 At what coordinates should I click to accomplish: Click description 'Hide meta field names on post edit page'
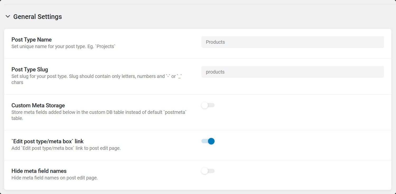pyautogui.click(x=55, y=178)
